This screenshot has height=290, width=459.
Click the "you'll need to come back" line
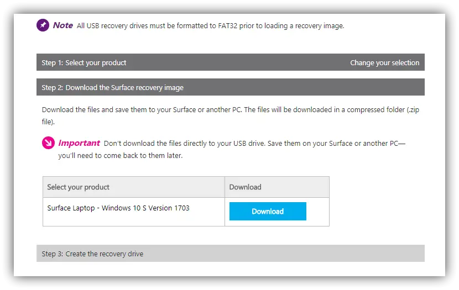[x=121, y=155]
